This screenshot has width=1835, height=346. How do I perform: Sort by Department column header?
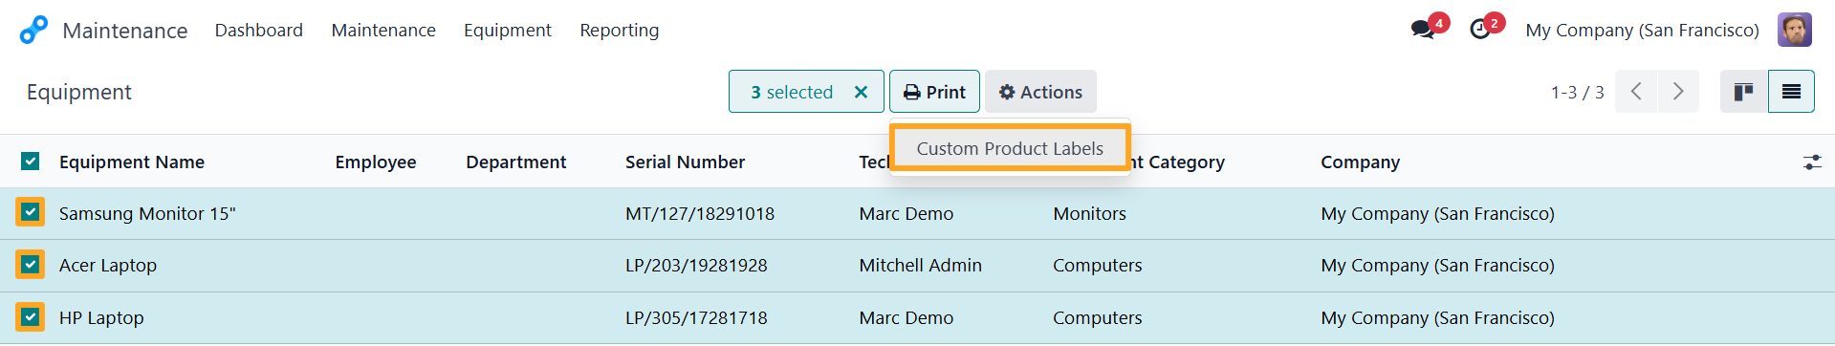pos(516,162)
